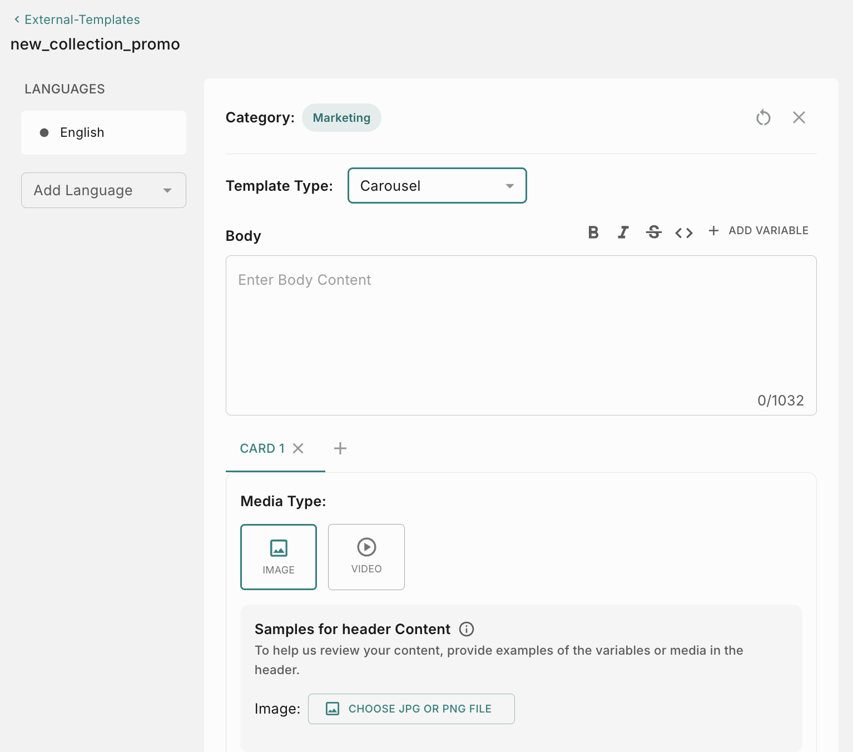This screenshot has height=752, width=853.
Task: Switch to the Card 1 tab
Action: [262, 448]
